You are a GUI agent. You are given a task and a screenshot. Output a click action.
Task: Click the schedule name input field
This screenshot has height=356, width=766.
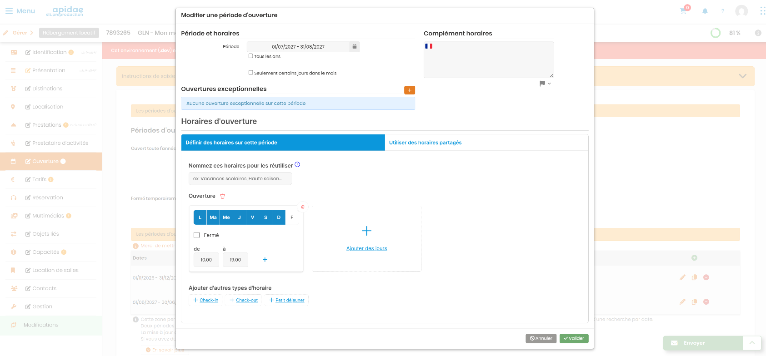point(240,178)
